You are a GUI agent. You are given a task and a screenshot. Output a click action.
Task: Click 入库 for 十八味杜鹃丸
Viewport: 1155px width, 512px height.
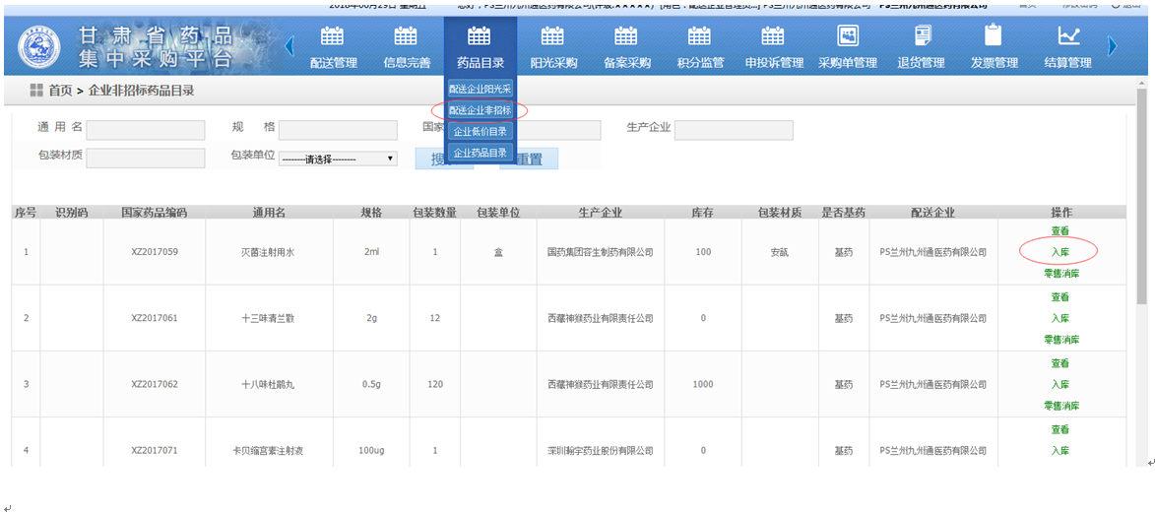(1059, 385)
